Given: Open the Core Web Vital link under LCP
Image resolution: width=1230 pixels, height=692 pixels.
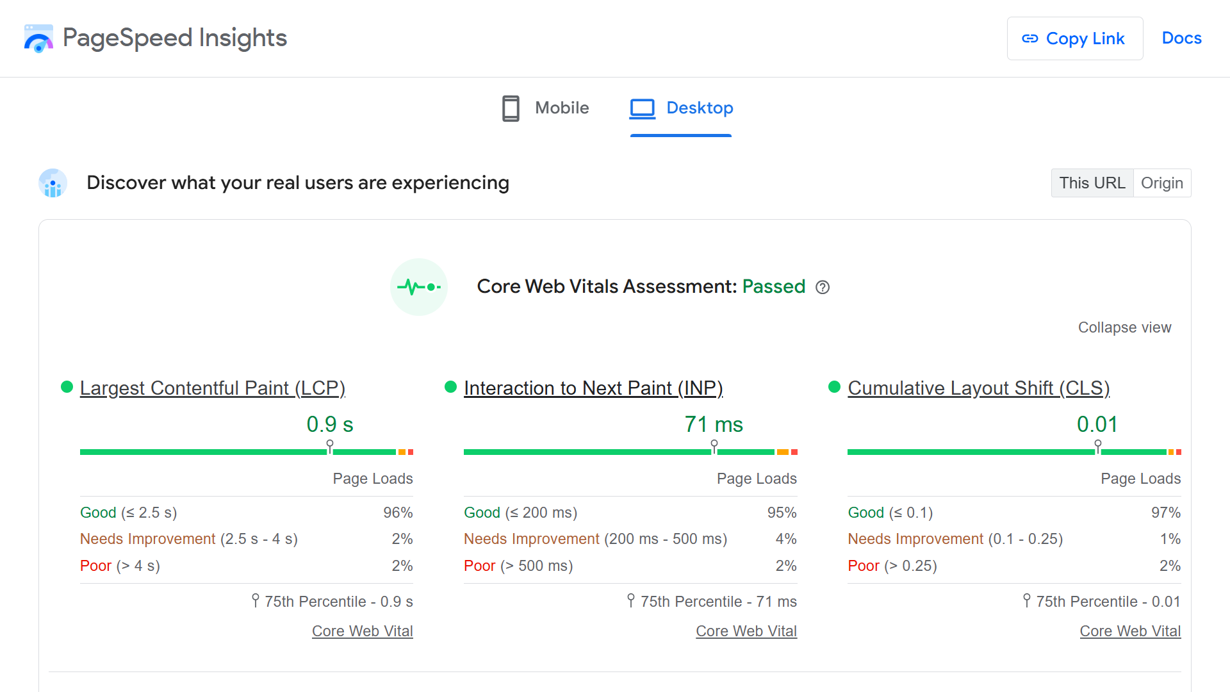Looking at the screenshot, I should pos(363,631).
